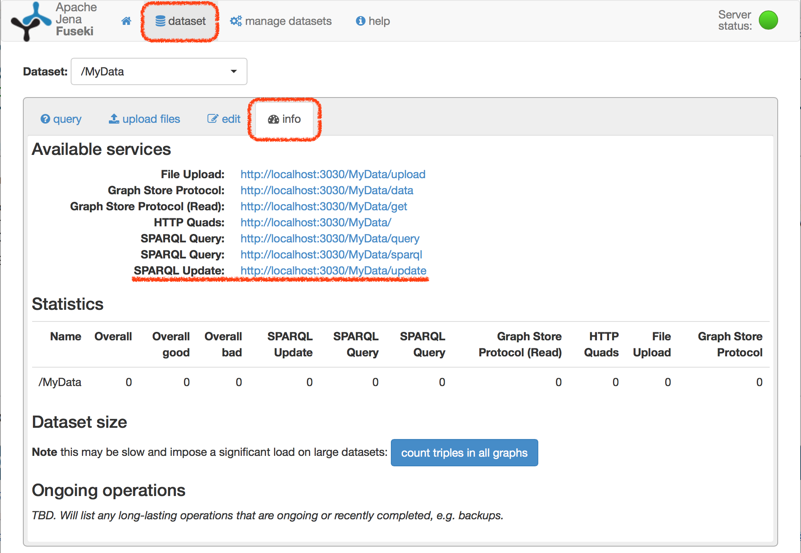Follow the File Upload service URL
The width and height of the screenshot is (801, 553).
[333, 174]
